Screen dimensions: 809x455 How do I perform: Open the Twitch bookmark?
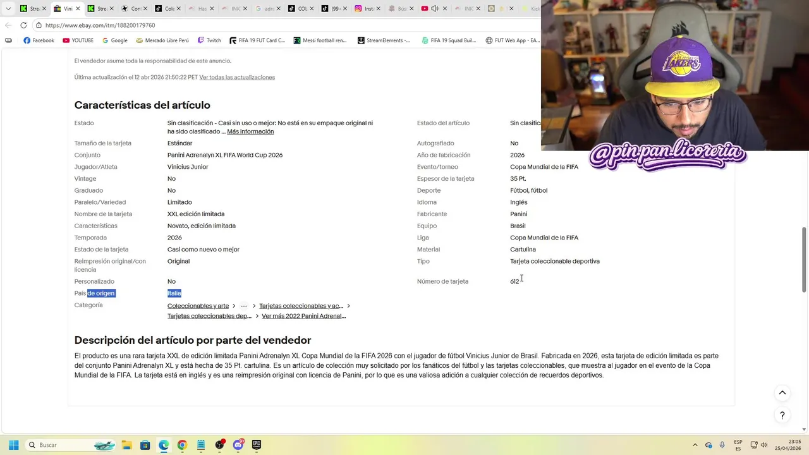(x=209, y=40)
